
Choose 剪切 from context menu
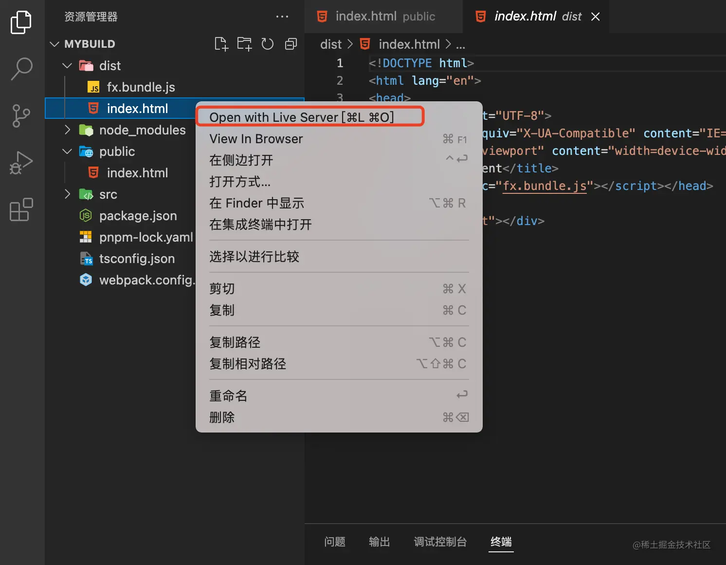(339, 289)
